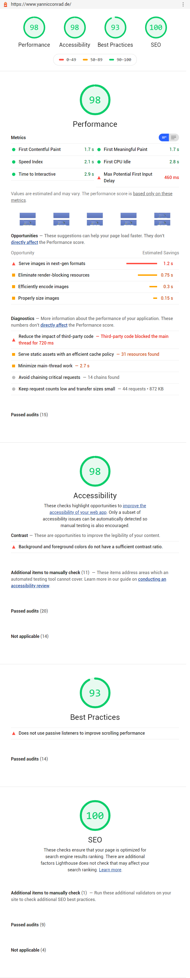Click the first page screenshot thumbnail in the filmstrip
This screenshot has width=190, height=978.
point(27,219)
